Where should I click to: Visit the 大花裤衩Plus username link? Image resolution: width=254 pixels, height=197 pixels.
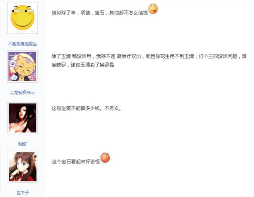[x=22, y=93]
